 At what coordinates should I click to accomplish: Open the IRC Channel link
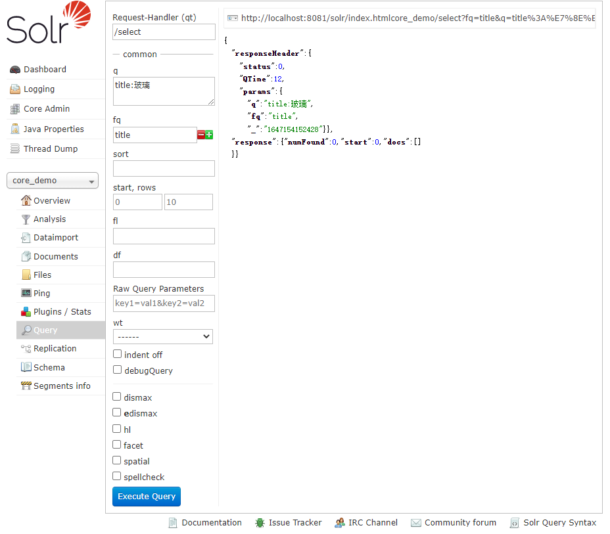click(x=373, y=523)
